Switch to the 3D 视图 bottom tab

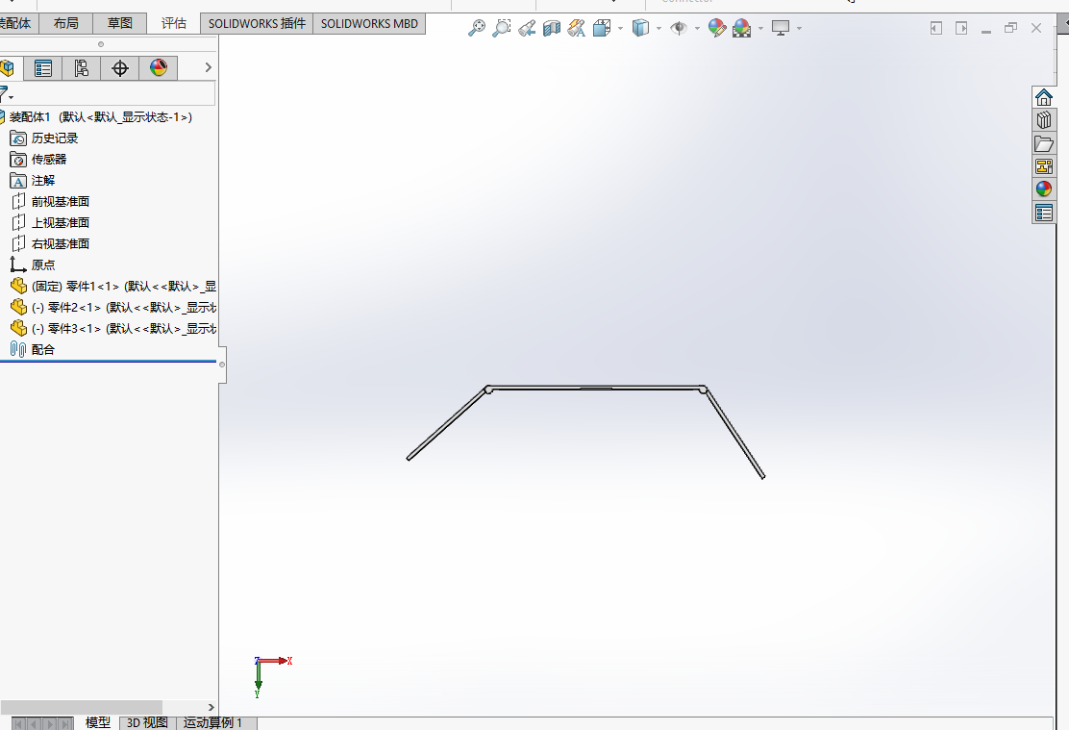[147, 722]
